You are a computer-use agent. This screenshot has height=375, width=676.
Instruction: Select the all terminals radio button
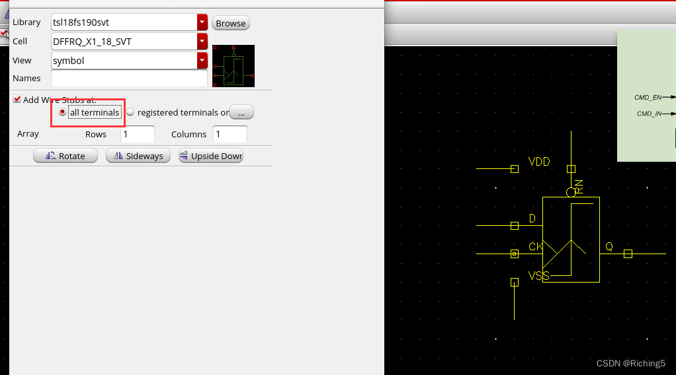pyautogui.click(x=63, y=112)
